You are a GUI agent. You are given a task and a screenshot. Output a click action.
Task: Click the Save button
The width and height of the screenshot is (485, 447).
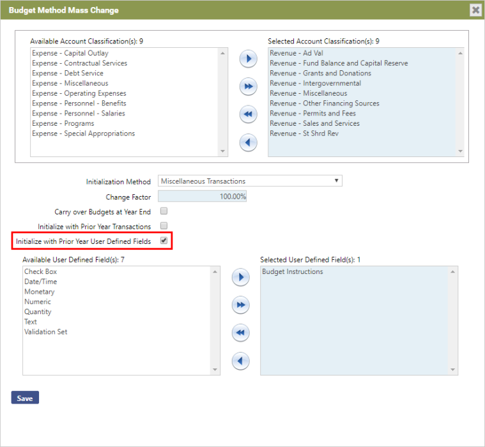(25, 398)
